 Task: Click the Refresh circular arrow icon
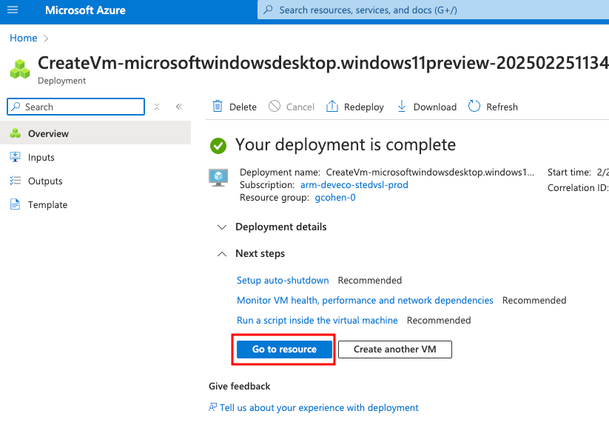pyautogui.click(x=474, y=106)
